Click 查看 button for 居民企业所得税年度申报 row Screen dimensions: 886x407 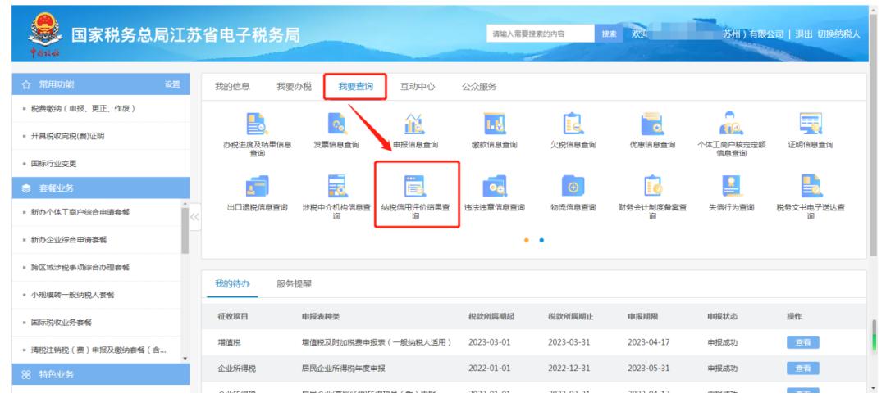pyautogui.click(x=803, y=369)
